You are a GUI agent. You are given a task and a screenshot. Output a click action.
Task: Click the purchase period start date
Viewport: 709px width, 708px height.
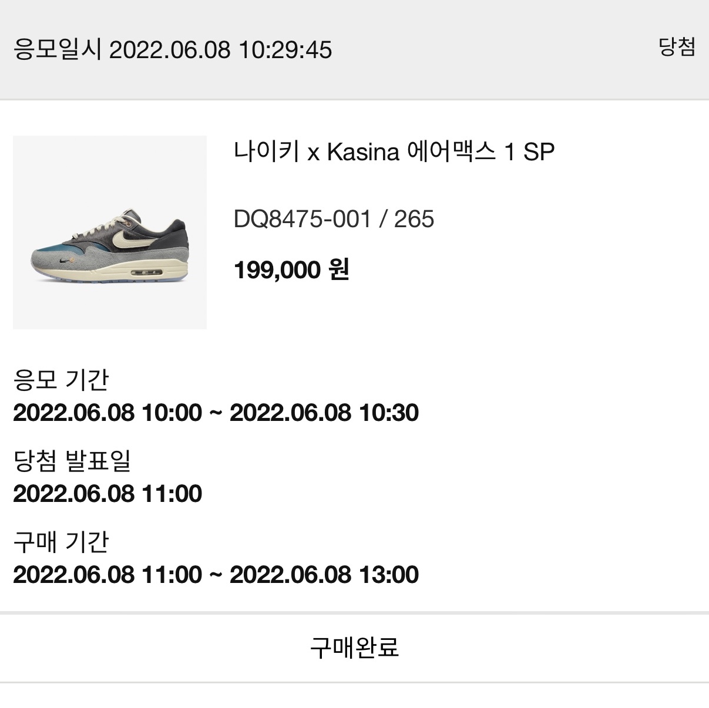(73, 575)
